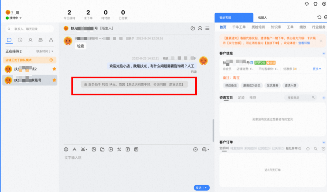Click the note document icon in the toolbar
The width and height of the screenshot is (327, 192).
click(136, 149)
